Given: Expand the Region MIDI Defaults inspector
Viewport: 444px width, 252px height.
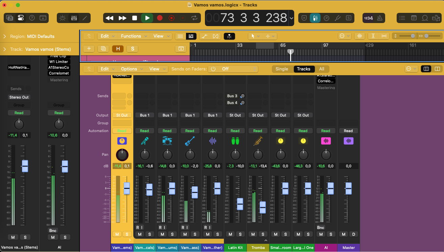Looking at the screenshot, I should coord(5,36).
